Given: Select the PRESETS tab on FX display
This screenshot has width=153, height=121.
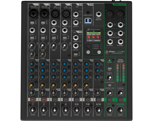Looking at the screenshot, I should point(97,41).
